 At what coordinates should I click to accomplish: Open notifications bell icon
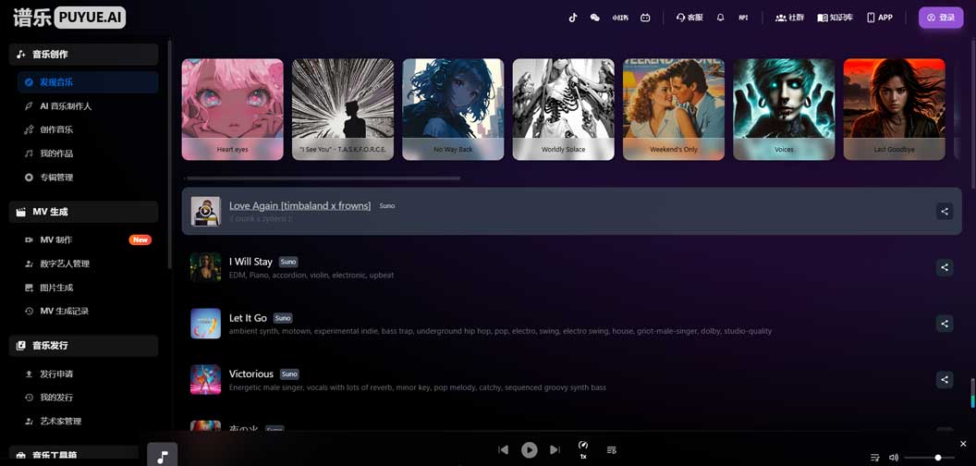pos(720,18)
